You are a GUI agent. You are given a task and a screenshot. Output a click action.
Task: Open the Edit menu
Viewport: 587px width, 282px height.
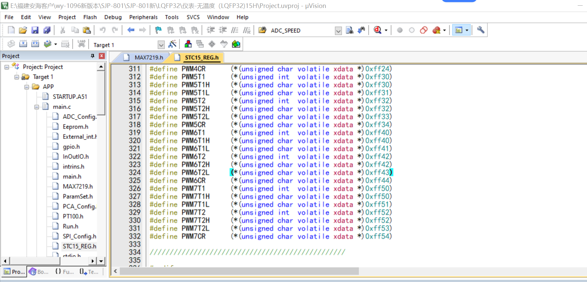tap(26, 17)
